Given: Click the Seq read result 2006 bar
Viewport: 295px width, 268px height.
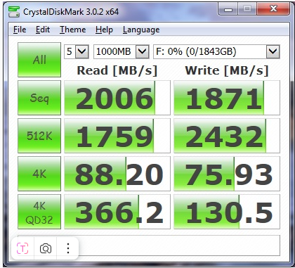Looking at the screenshot, I should [x=117, y=98].
